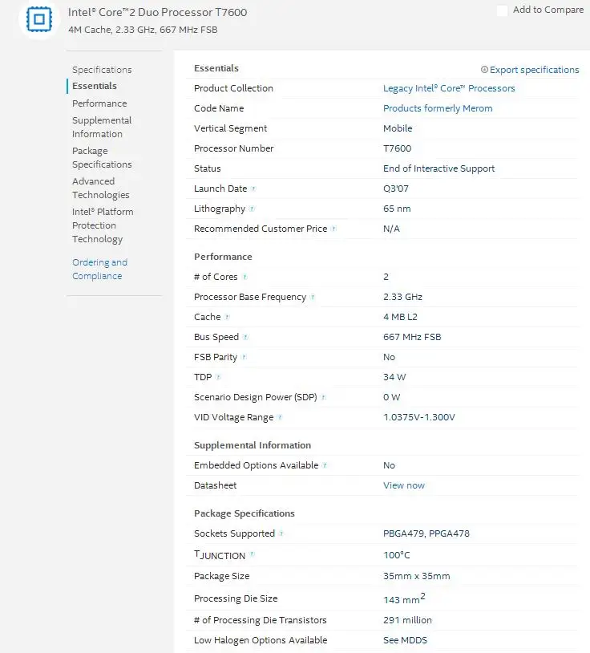Open the Recommended Customer Price help icon
This screenshot has width=590, height=653.
333,229
